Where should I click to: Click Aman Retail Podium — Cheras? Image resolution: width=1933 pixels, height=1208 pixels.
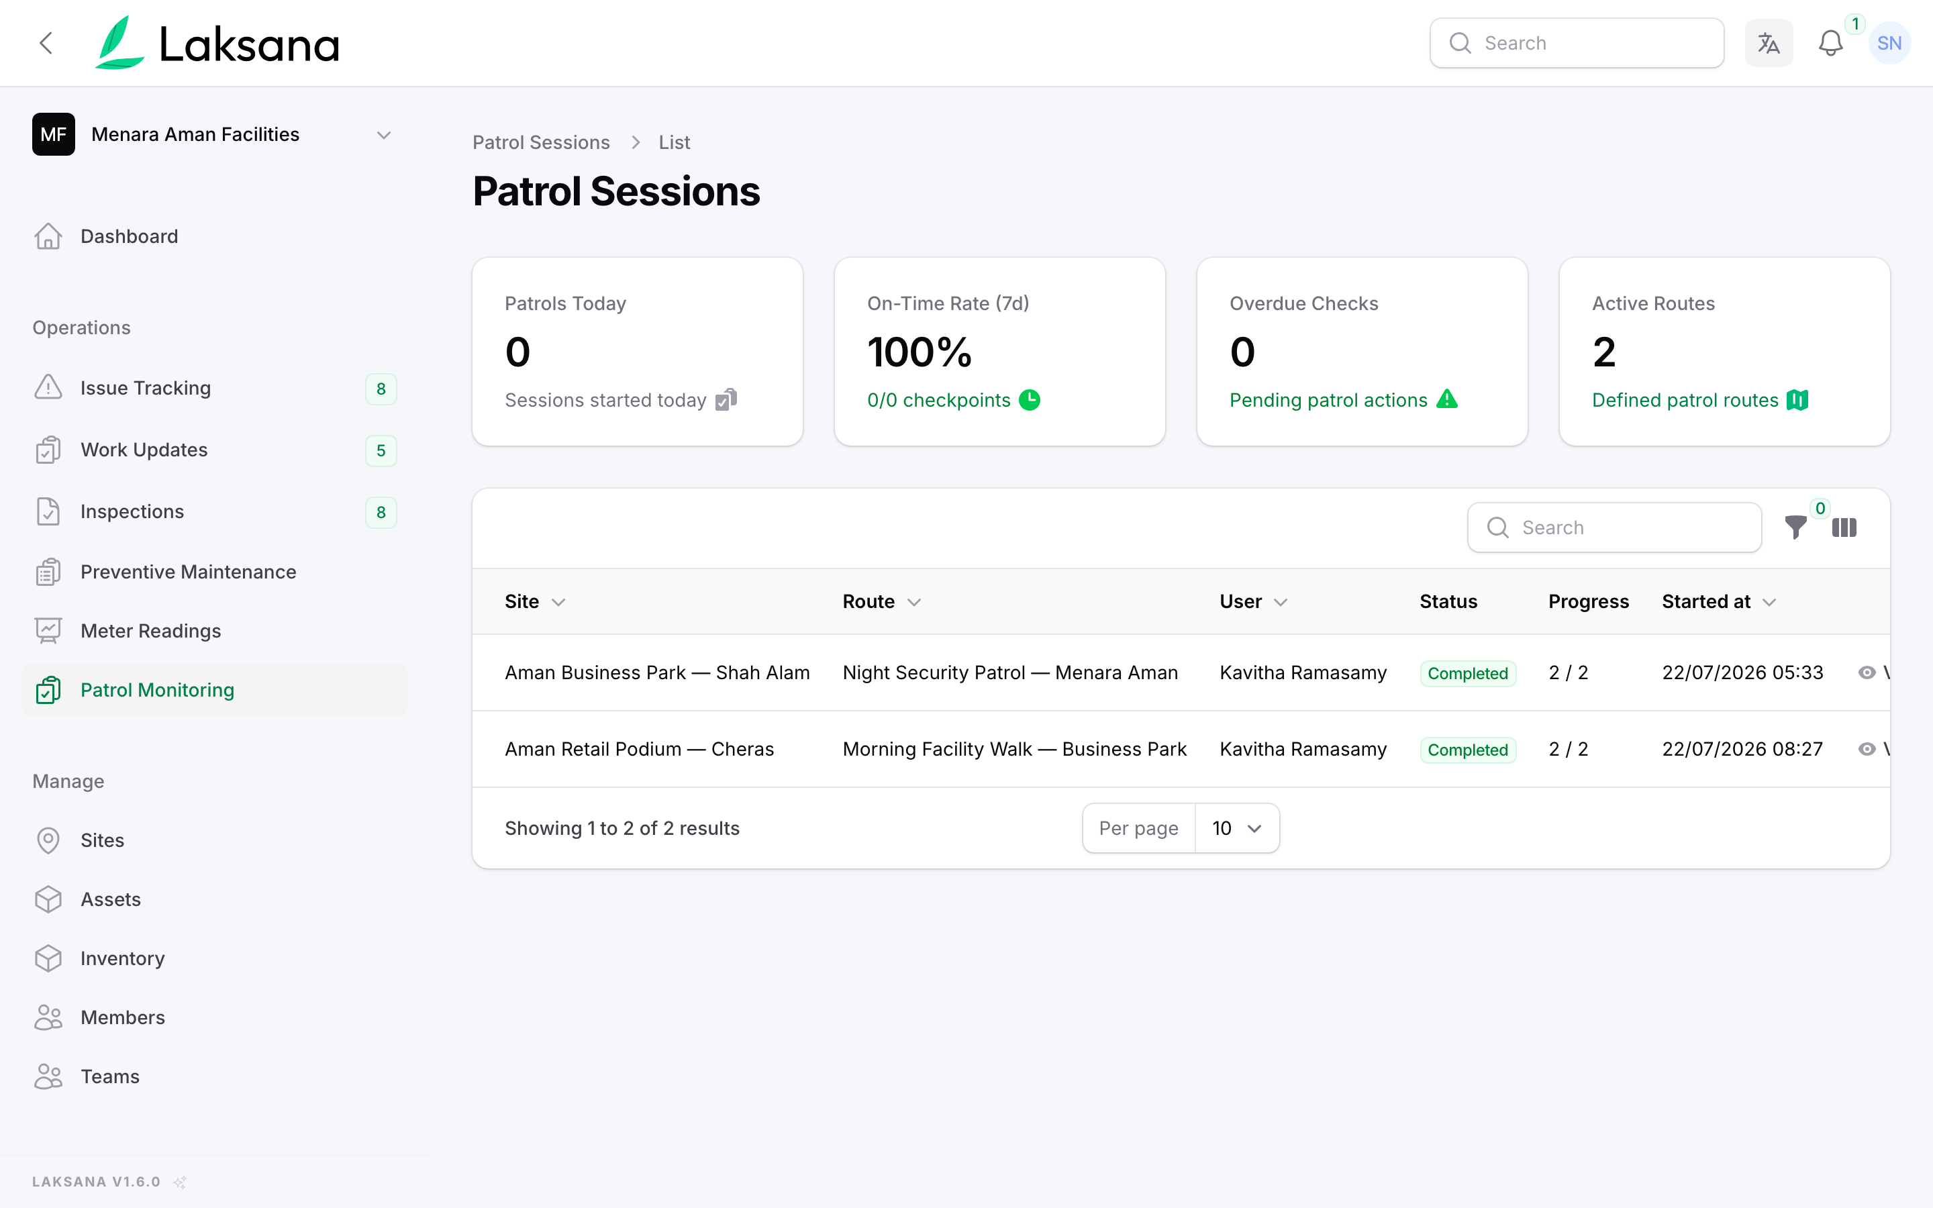639,750
